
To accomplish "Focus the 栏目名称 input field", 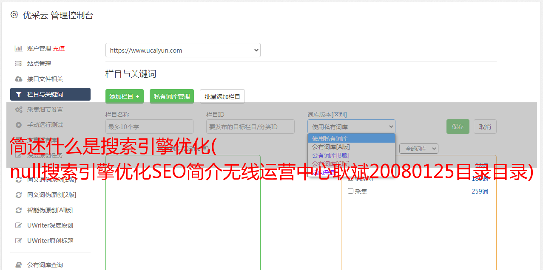I will 149,127.
